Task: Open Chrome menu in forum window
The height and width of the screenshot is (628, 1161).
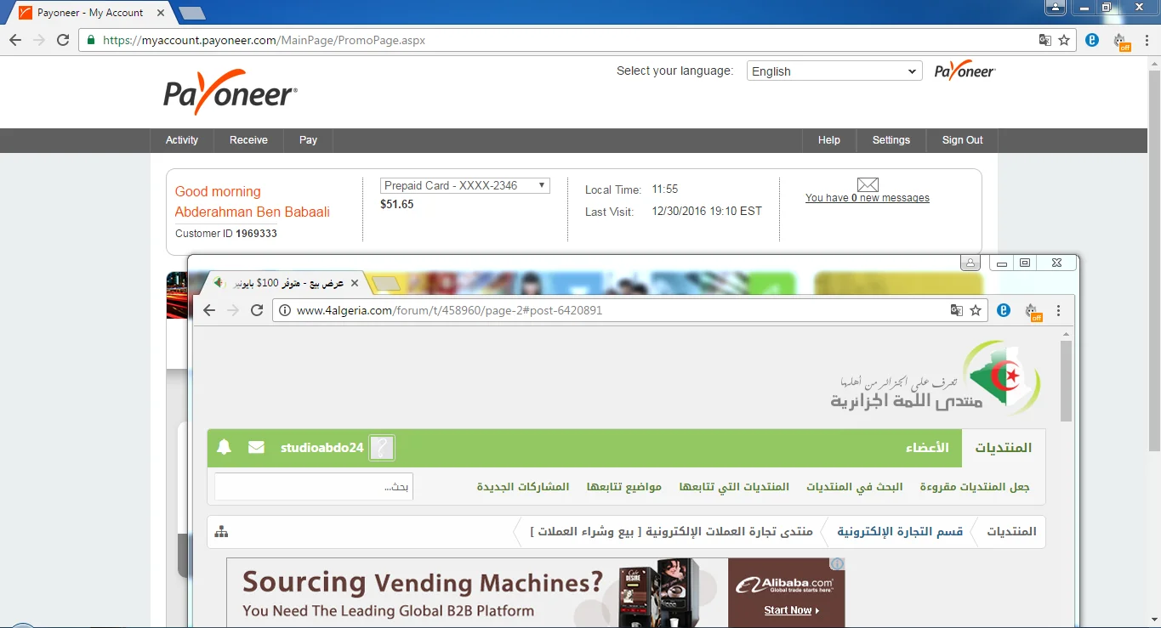Action: (x=1059, y=310)
